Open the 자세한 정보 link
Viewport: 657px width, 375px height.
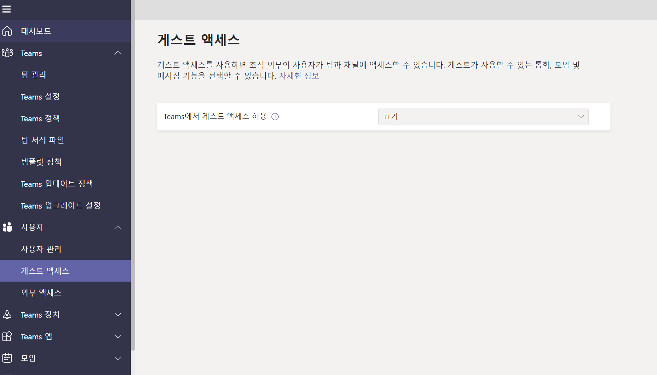tap(299, 76)
